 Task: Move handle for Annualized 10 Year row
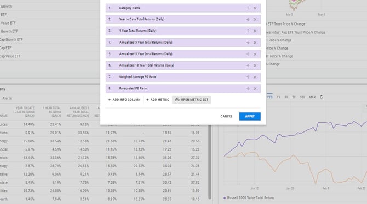pos(248,65)
